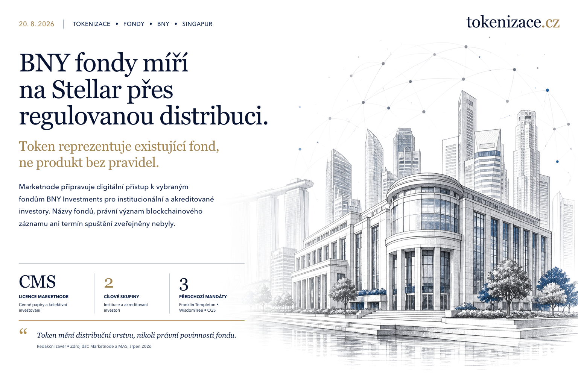Click the date 20. 8. 2026
The image size is (578, 385).
(x=37, y=24)
